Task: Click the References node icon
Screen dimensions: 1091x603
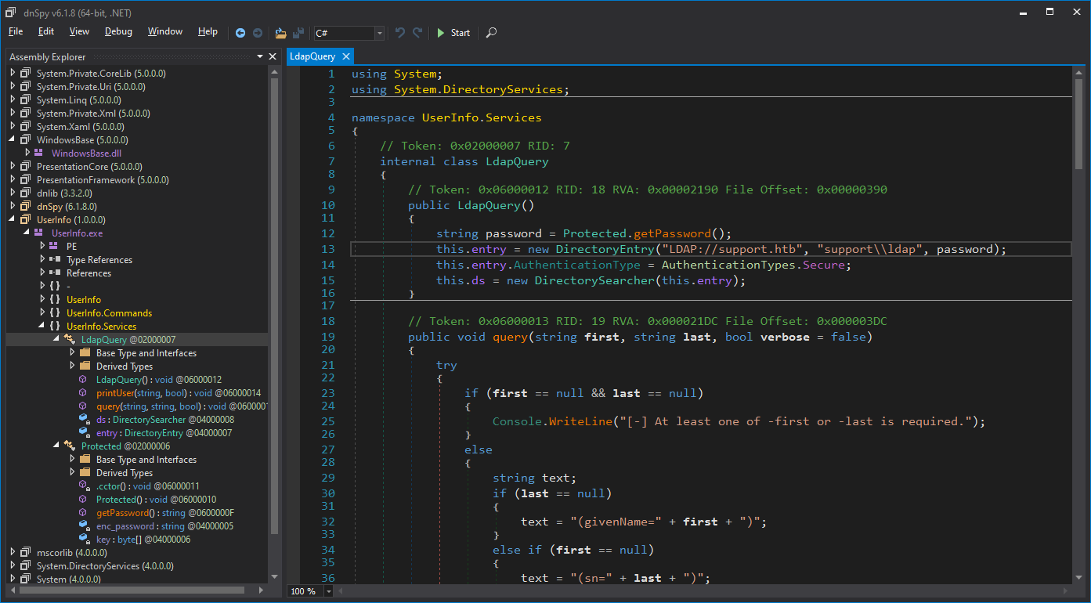Action: 54,273
